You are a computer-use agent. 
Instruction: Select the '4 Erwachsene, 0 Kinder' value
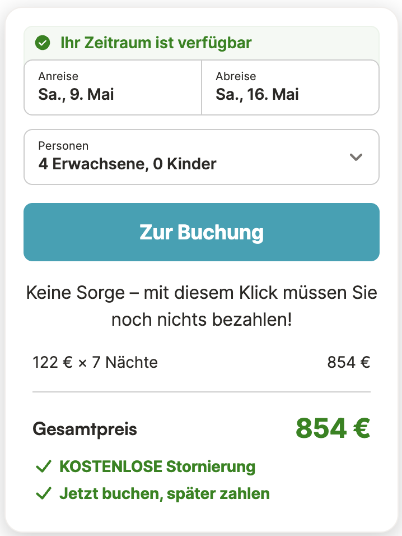[x=127, y=164]
